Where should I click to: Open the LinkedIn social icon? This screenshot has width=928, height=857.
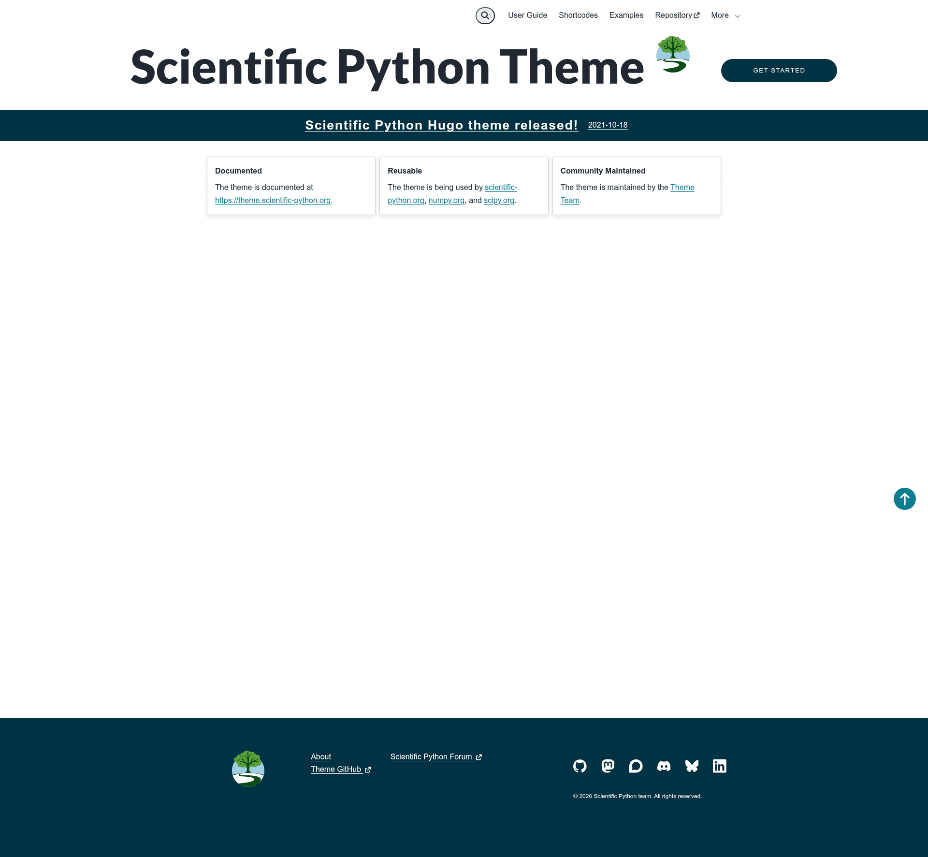(719, 766)
